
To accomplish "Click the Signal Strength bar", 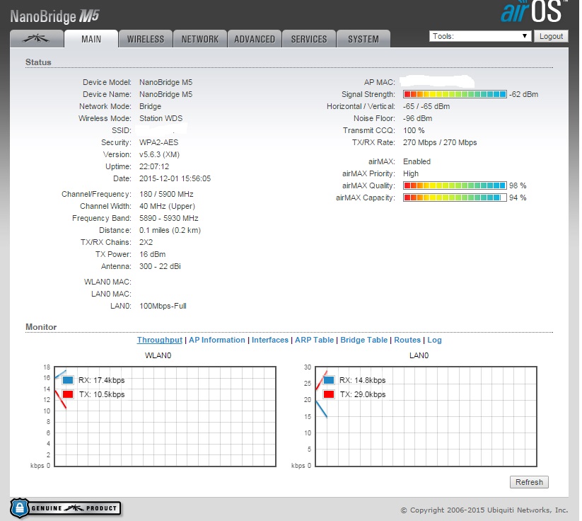I will 455,94.
